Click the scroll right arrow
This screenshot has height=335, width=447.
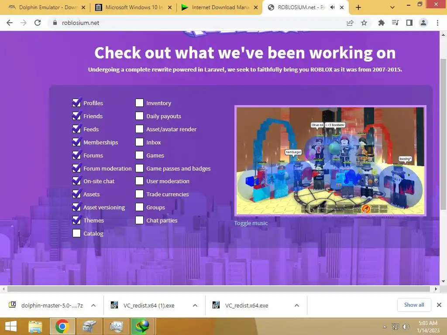[436, 289]
